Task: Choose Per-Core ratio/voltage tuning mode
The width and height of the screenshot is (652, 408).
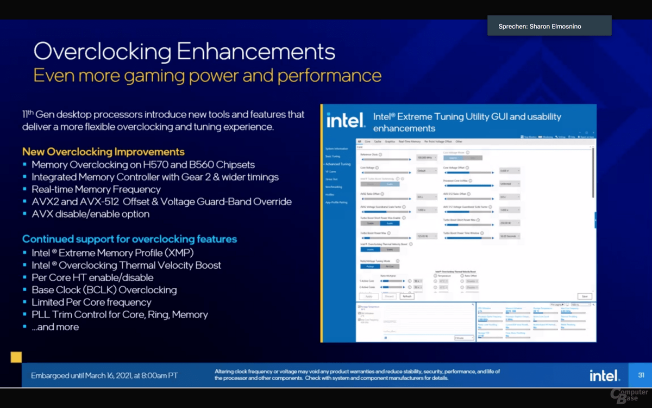Action: [390, 267]
